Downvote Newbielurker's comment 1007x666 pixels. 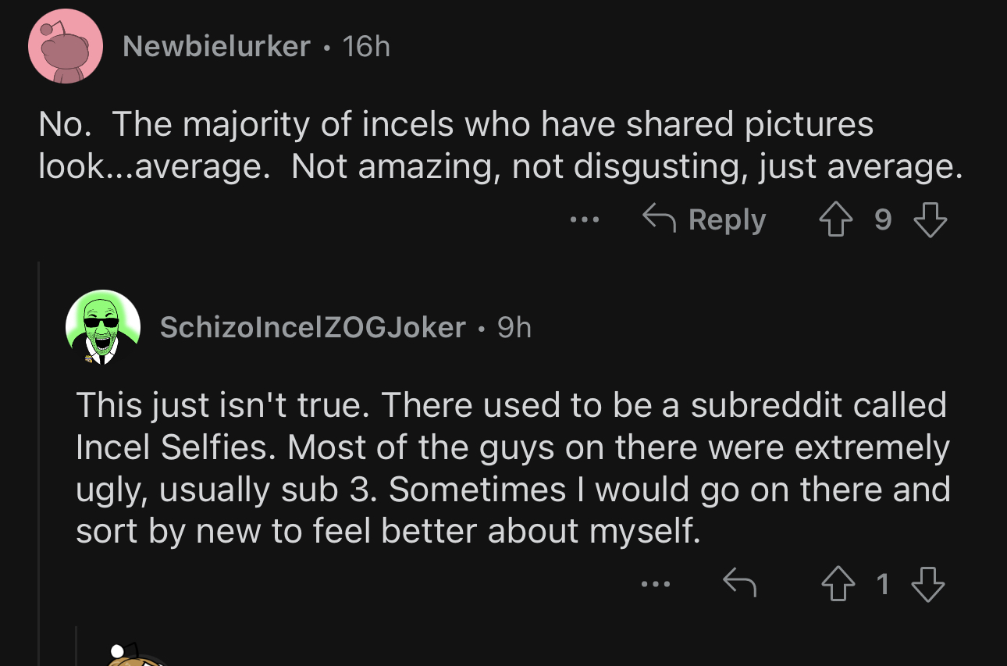coord(930,220)
